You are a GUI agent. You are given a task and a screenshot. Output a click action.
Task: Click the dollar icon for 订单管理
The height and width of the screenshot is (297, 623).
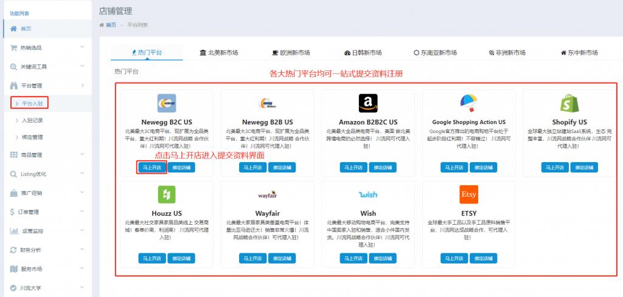[x=13, y=212]
